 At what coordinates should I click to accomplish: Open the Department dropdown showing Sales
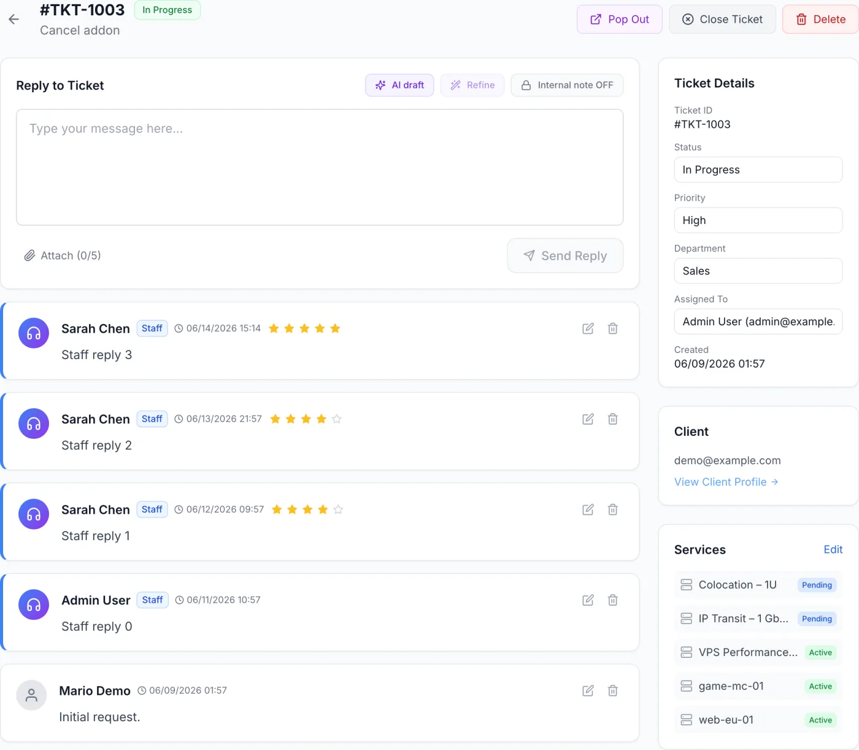point(758,271)
